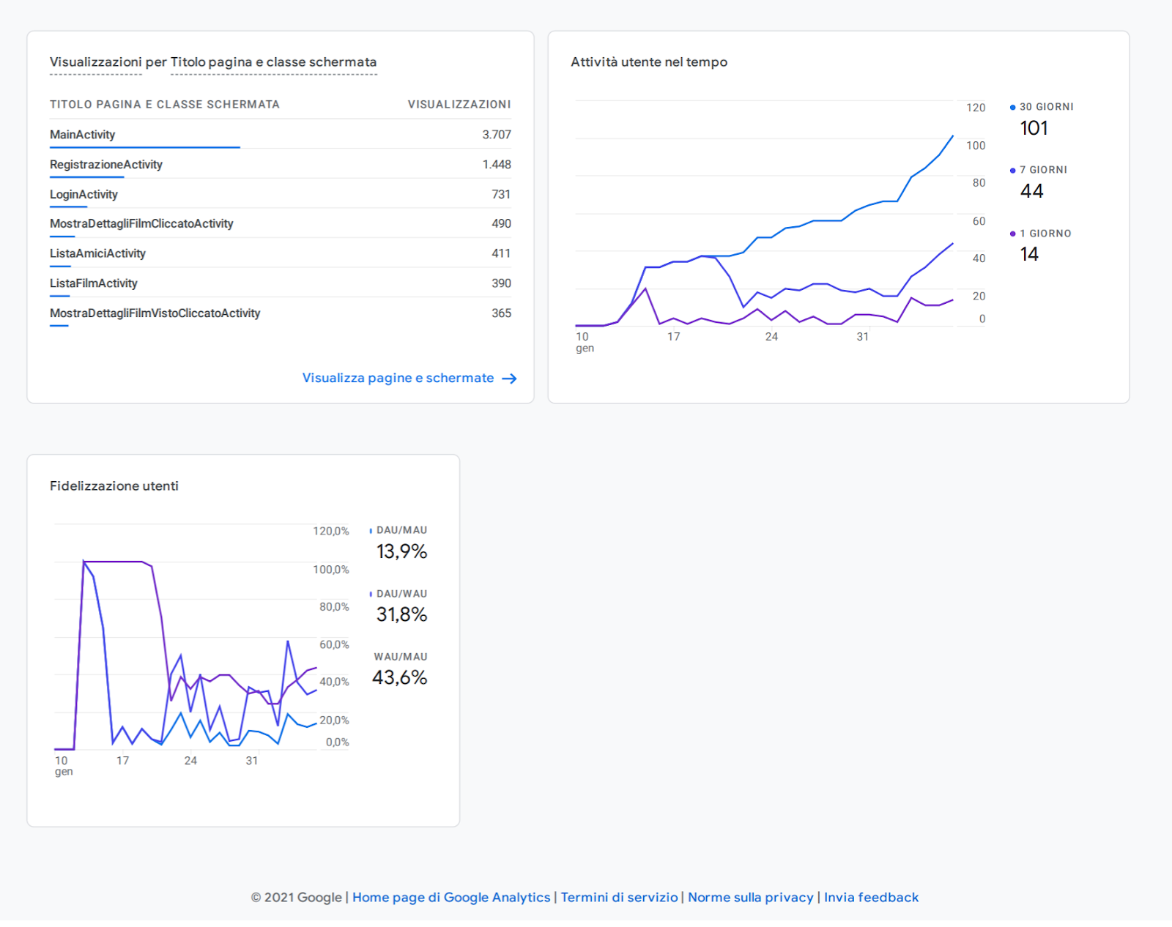This screenshot has width=1172, height=927.
Task: Select the ListaAmiciActivity row
Action: click(x=280, y=253)
